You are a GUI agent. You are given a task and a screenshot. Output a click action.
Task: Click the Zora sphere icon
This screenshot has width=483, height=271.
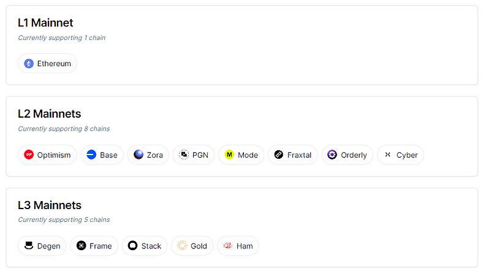tap(139, 155)
